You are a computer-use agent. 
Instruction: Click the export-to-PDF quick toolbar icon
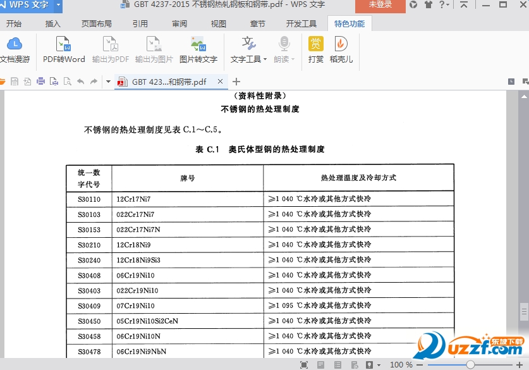tap(27, 82)
